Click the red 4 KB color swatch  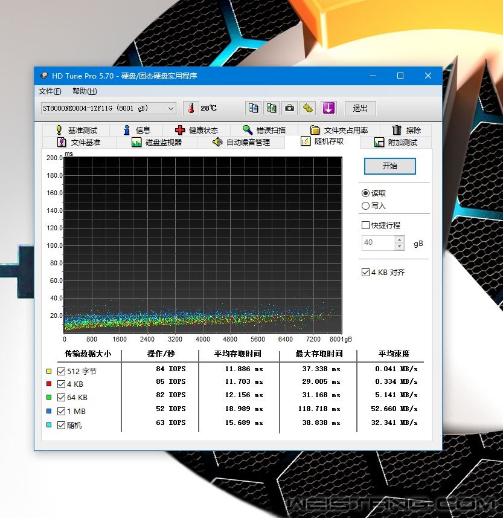49,384
